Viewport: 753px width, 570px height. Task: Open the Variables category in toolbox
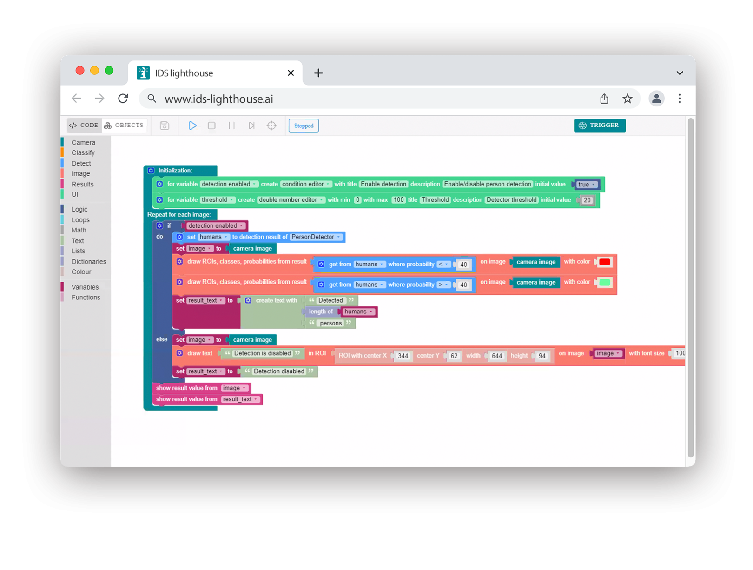pos(85,287)
